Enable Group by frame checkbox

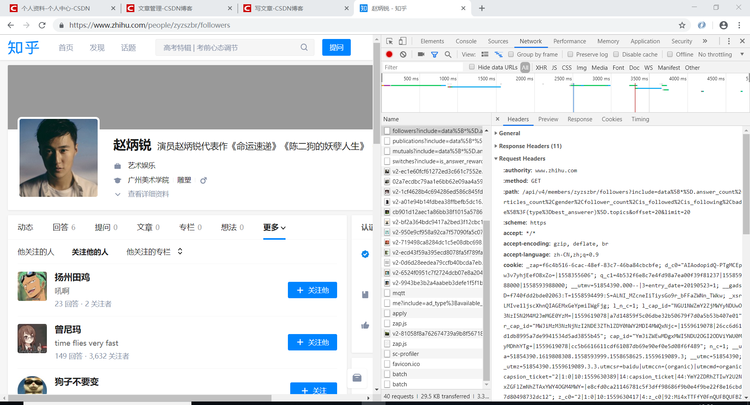click(x=511, y=54)
